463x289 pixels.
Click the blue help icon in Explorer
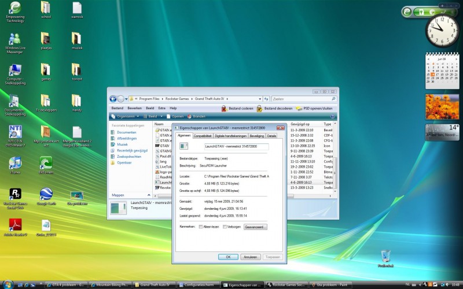coord(332,117)
